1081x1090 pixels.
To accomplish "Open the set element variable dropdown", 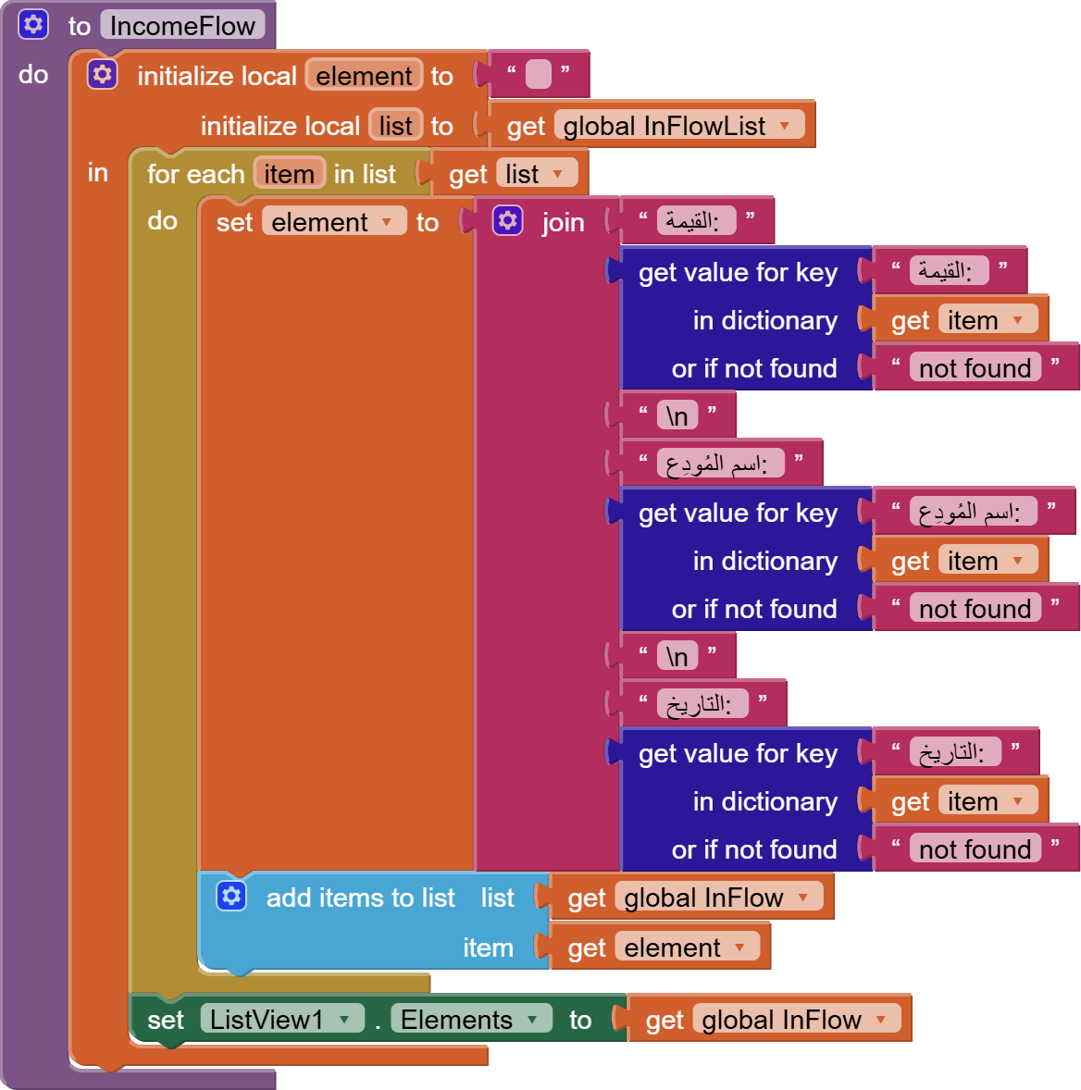I will pyautogui.click(x=387, y=222).
